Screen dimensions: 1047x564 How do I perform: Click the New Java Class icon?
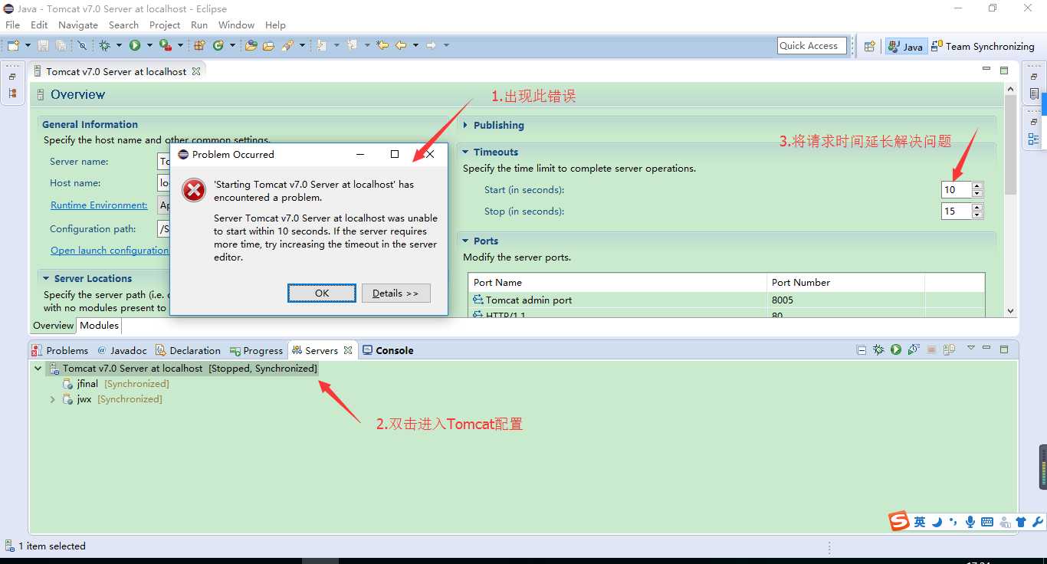tap(218, 46)
